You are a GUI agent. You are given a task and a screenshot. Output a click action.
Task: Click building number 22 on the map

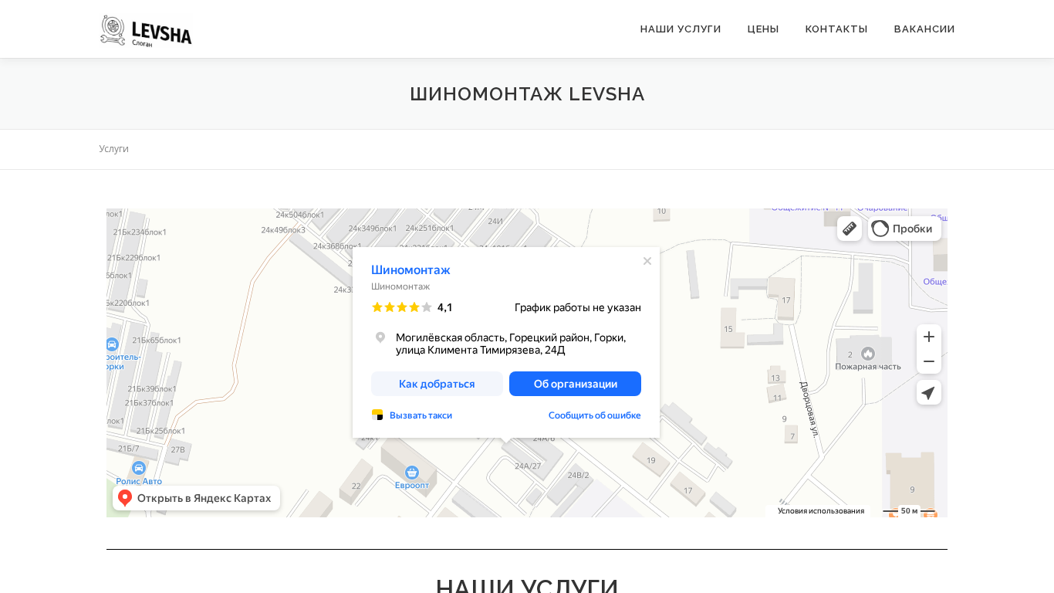[x=356, y=486]
